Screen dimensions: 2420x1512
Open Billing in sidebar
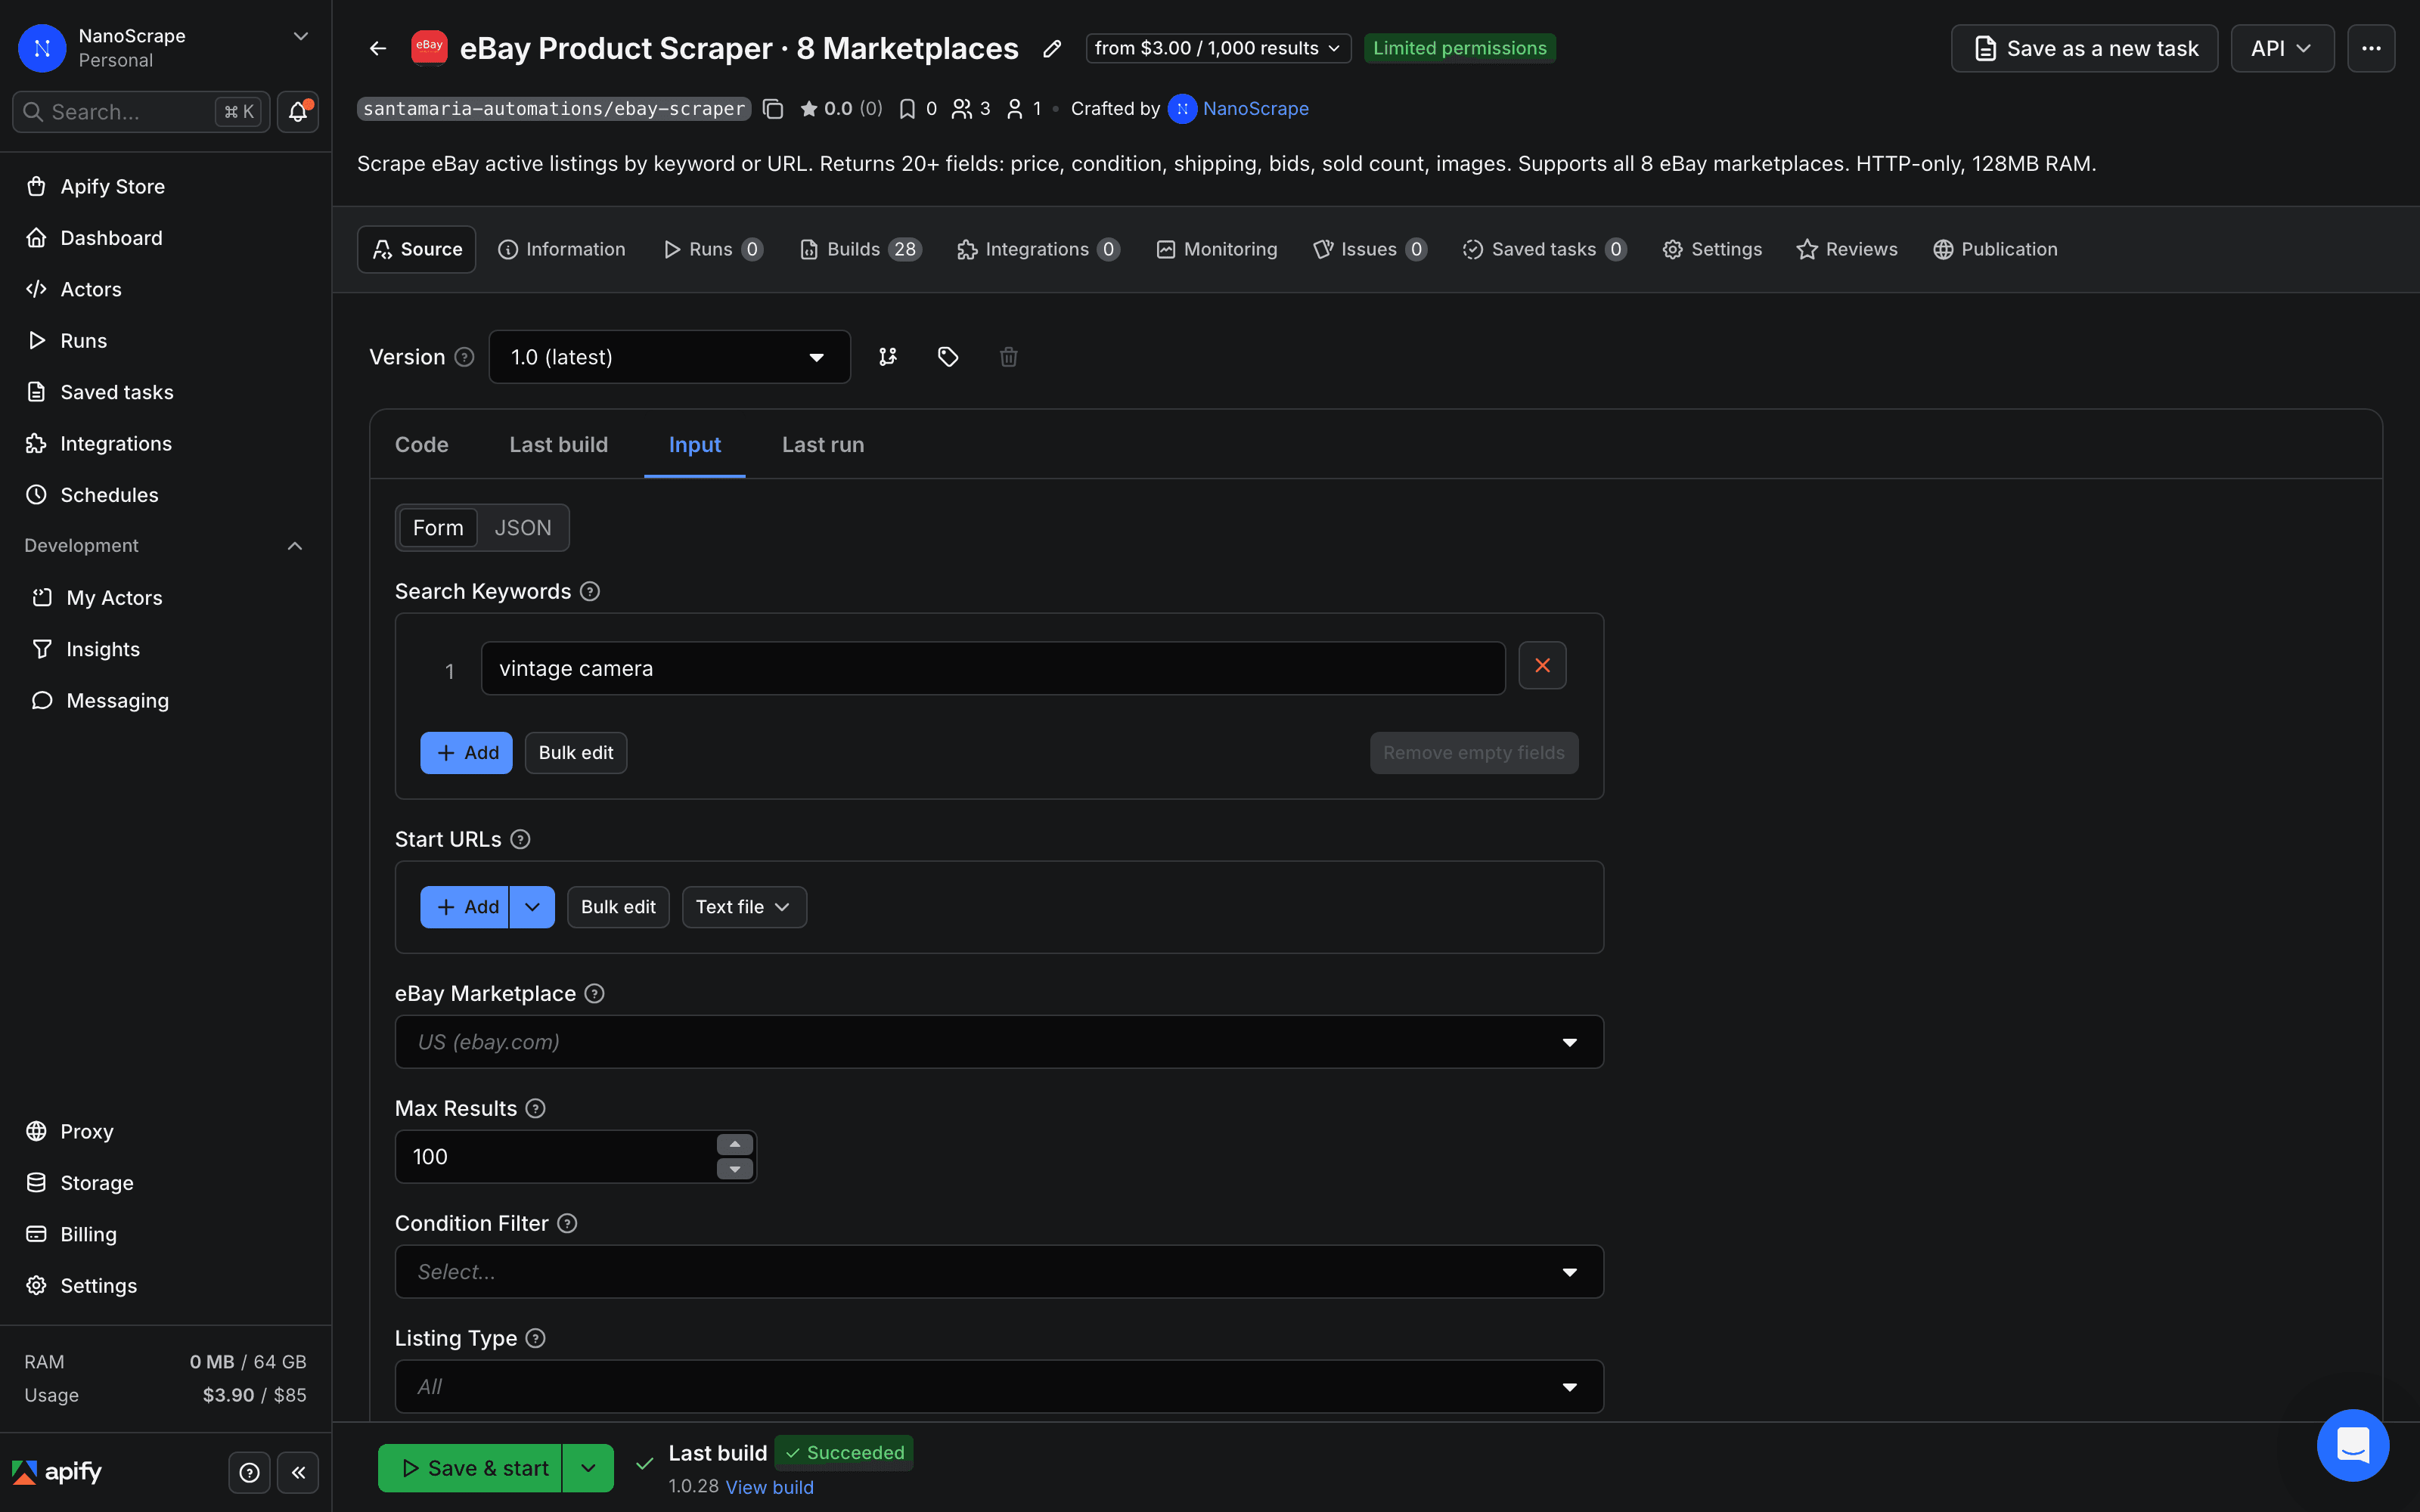88,1234
